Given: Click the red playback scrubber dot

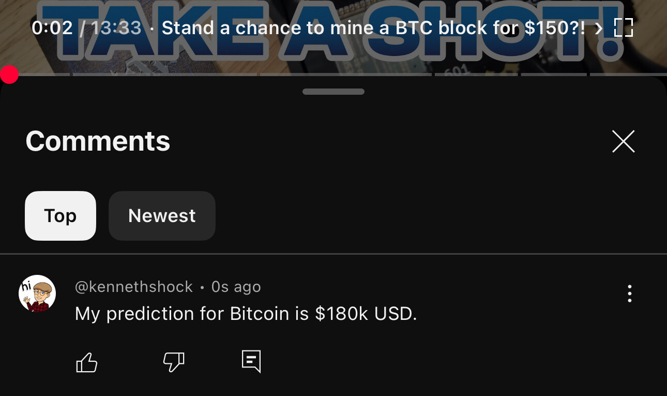Looking at the screenshot, I should pos(9,75).
